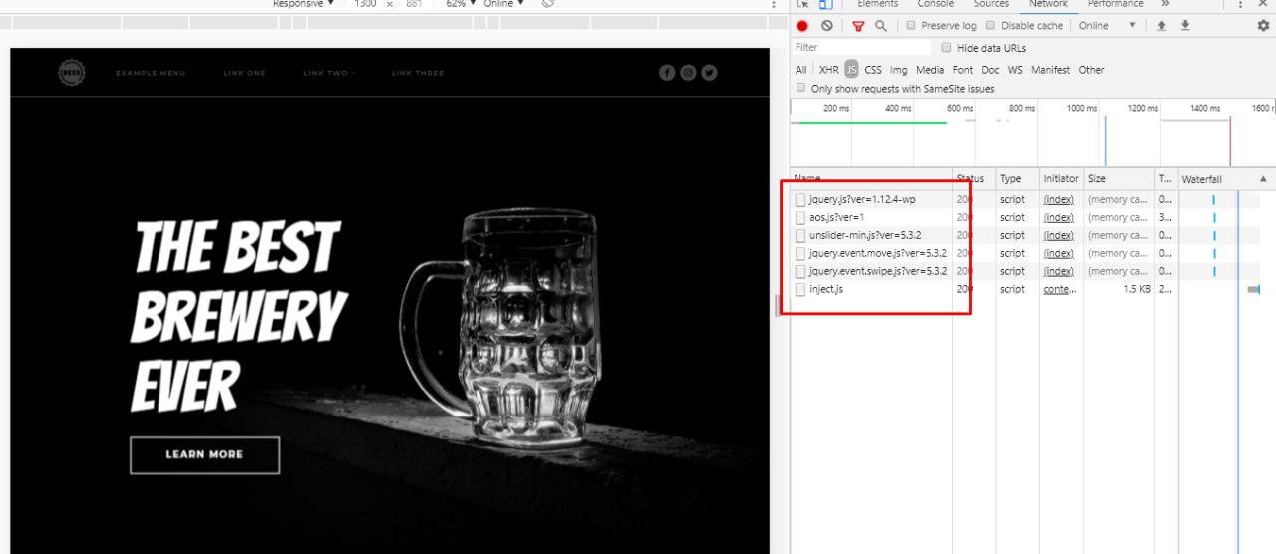
Task: Import HAR file with upload arrow
Action: [1161, 26]
